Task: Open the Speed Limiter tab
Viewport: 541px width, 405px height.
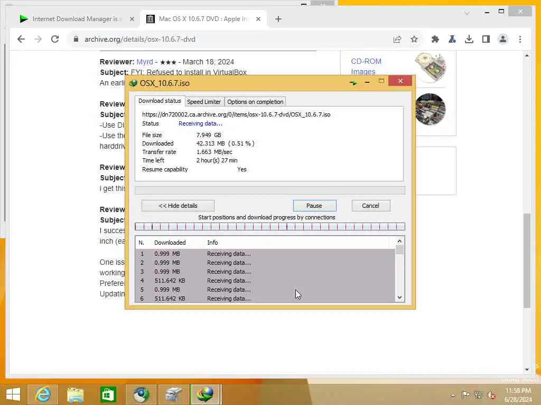Action: coord(204,102)
